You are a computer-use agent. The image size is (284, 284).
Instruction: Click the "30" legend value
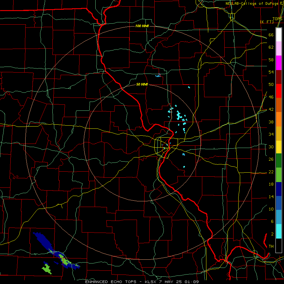point(271,147)
